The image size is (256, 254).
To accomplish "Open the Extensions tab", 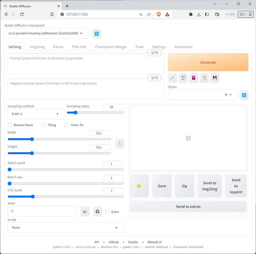I will [183, 47].
